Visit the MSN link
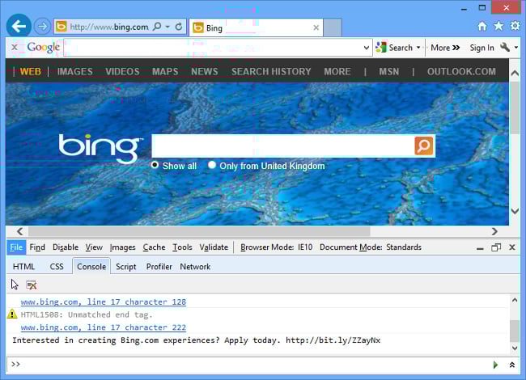This screenshot has height=380, width=526. [x=389, y=71]
